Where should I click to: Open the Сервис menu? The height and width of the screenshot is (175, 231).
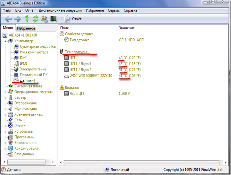114,10
